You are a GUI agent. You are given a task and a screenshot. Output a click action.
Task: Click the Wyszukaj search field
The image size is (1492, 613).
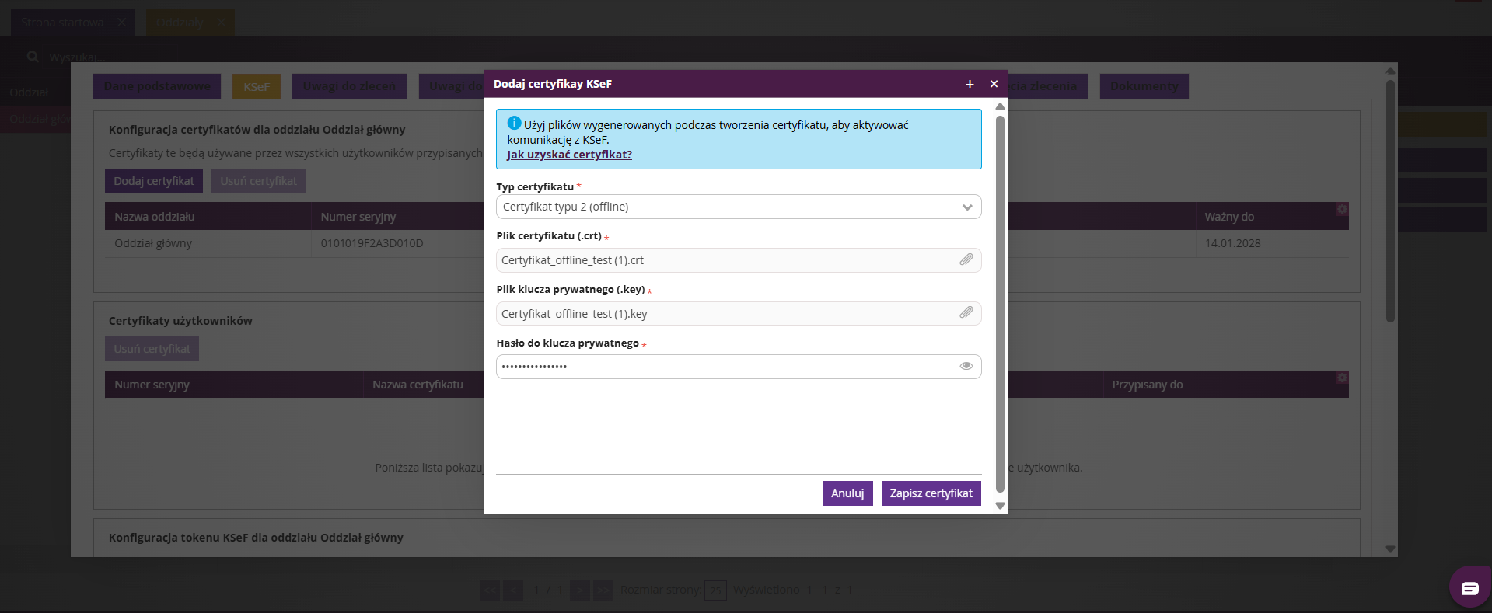click(78, 57)
